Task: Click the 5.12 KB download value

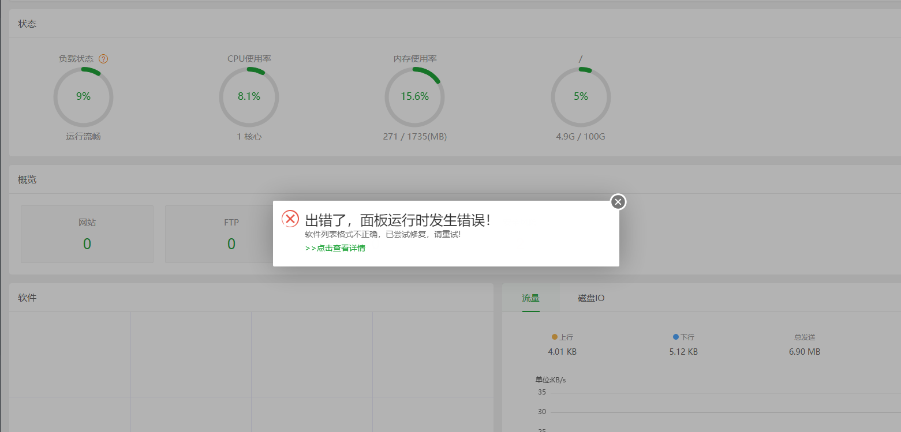Action: pyautogui.click(x=683, y=352)
